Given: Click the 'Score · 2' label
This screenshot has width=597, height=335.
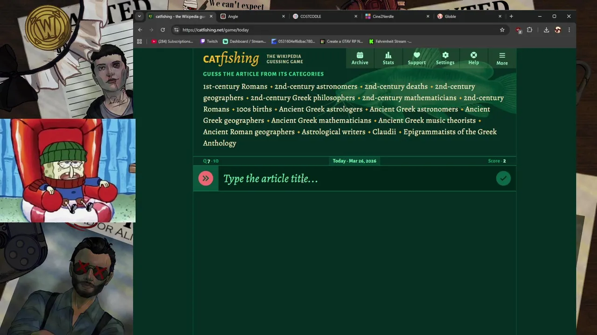Looking at the screenshot, I should [497, 161].
